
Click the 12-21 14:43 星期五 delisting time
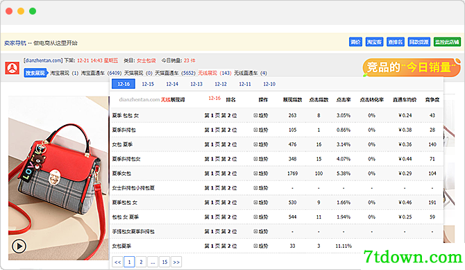point(98,60)
